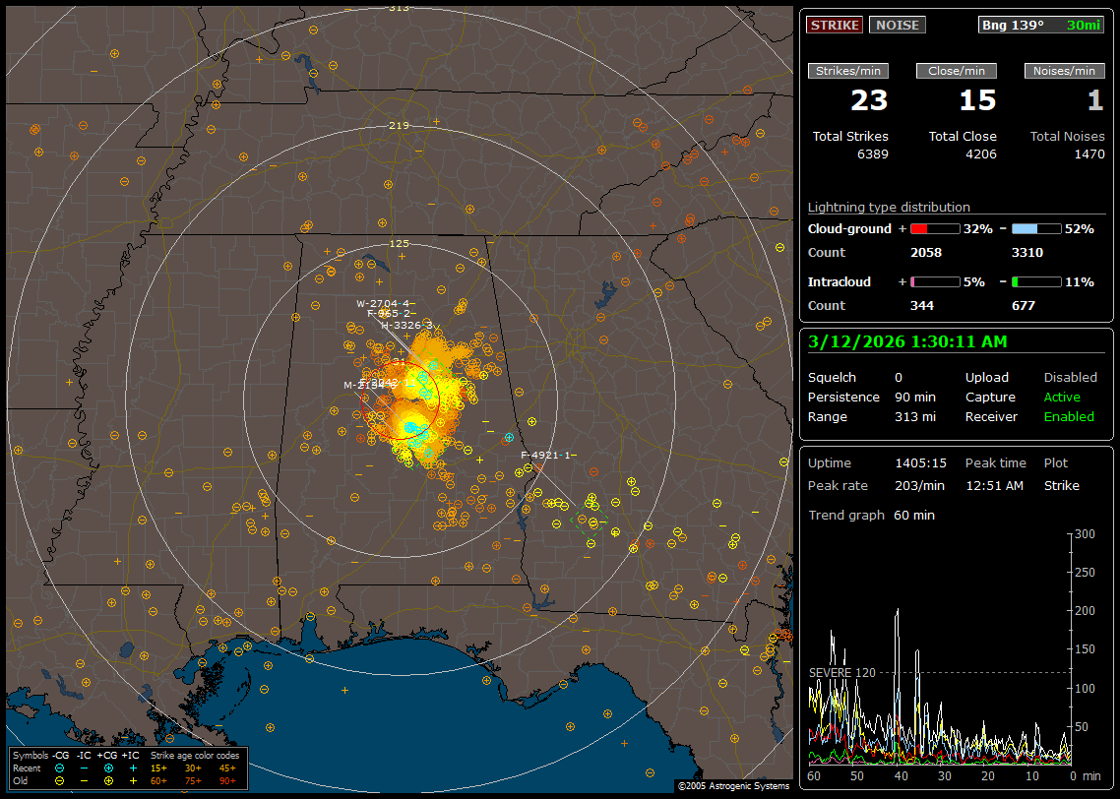Toggle the NOISE indicator button

pyautogui.click(x=897, y=25)
